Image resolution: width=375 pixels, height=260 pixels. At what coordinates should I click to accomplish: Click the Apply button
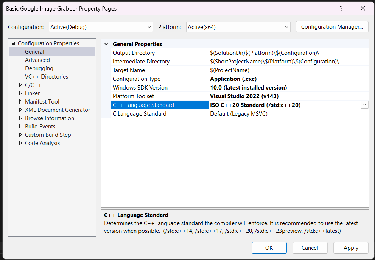click(x=350, y=248)
